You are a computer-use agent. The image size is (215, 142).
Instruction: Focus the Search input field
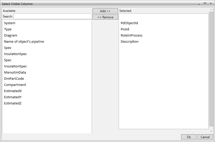tap(52, 16)
